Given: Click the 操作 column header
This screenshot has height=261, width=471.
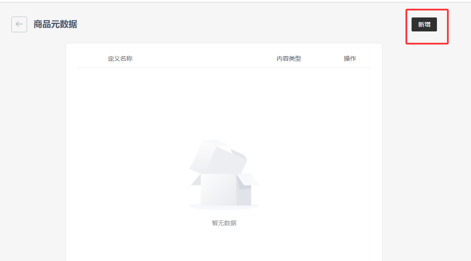Looking at the screenshot, I should (350, 58).
